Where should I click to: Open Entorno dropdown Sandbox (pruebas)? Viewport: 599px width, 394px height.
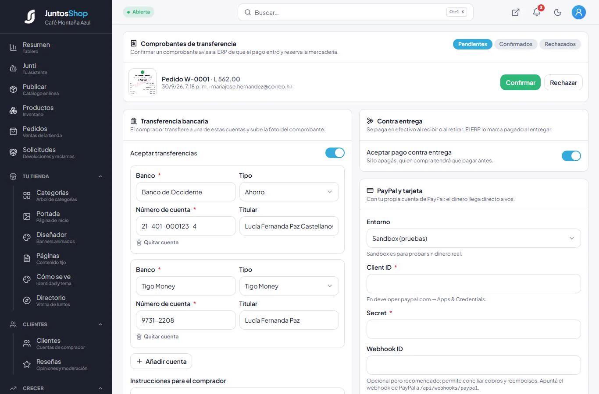(x=474, y=238)
